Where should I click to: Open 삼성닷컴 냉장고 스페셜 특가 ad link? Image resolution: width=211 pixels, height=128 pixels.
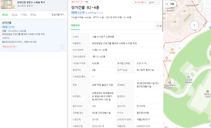(31, 2)
